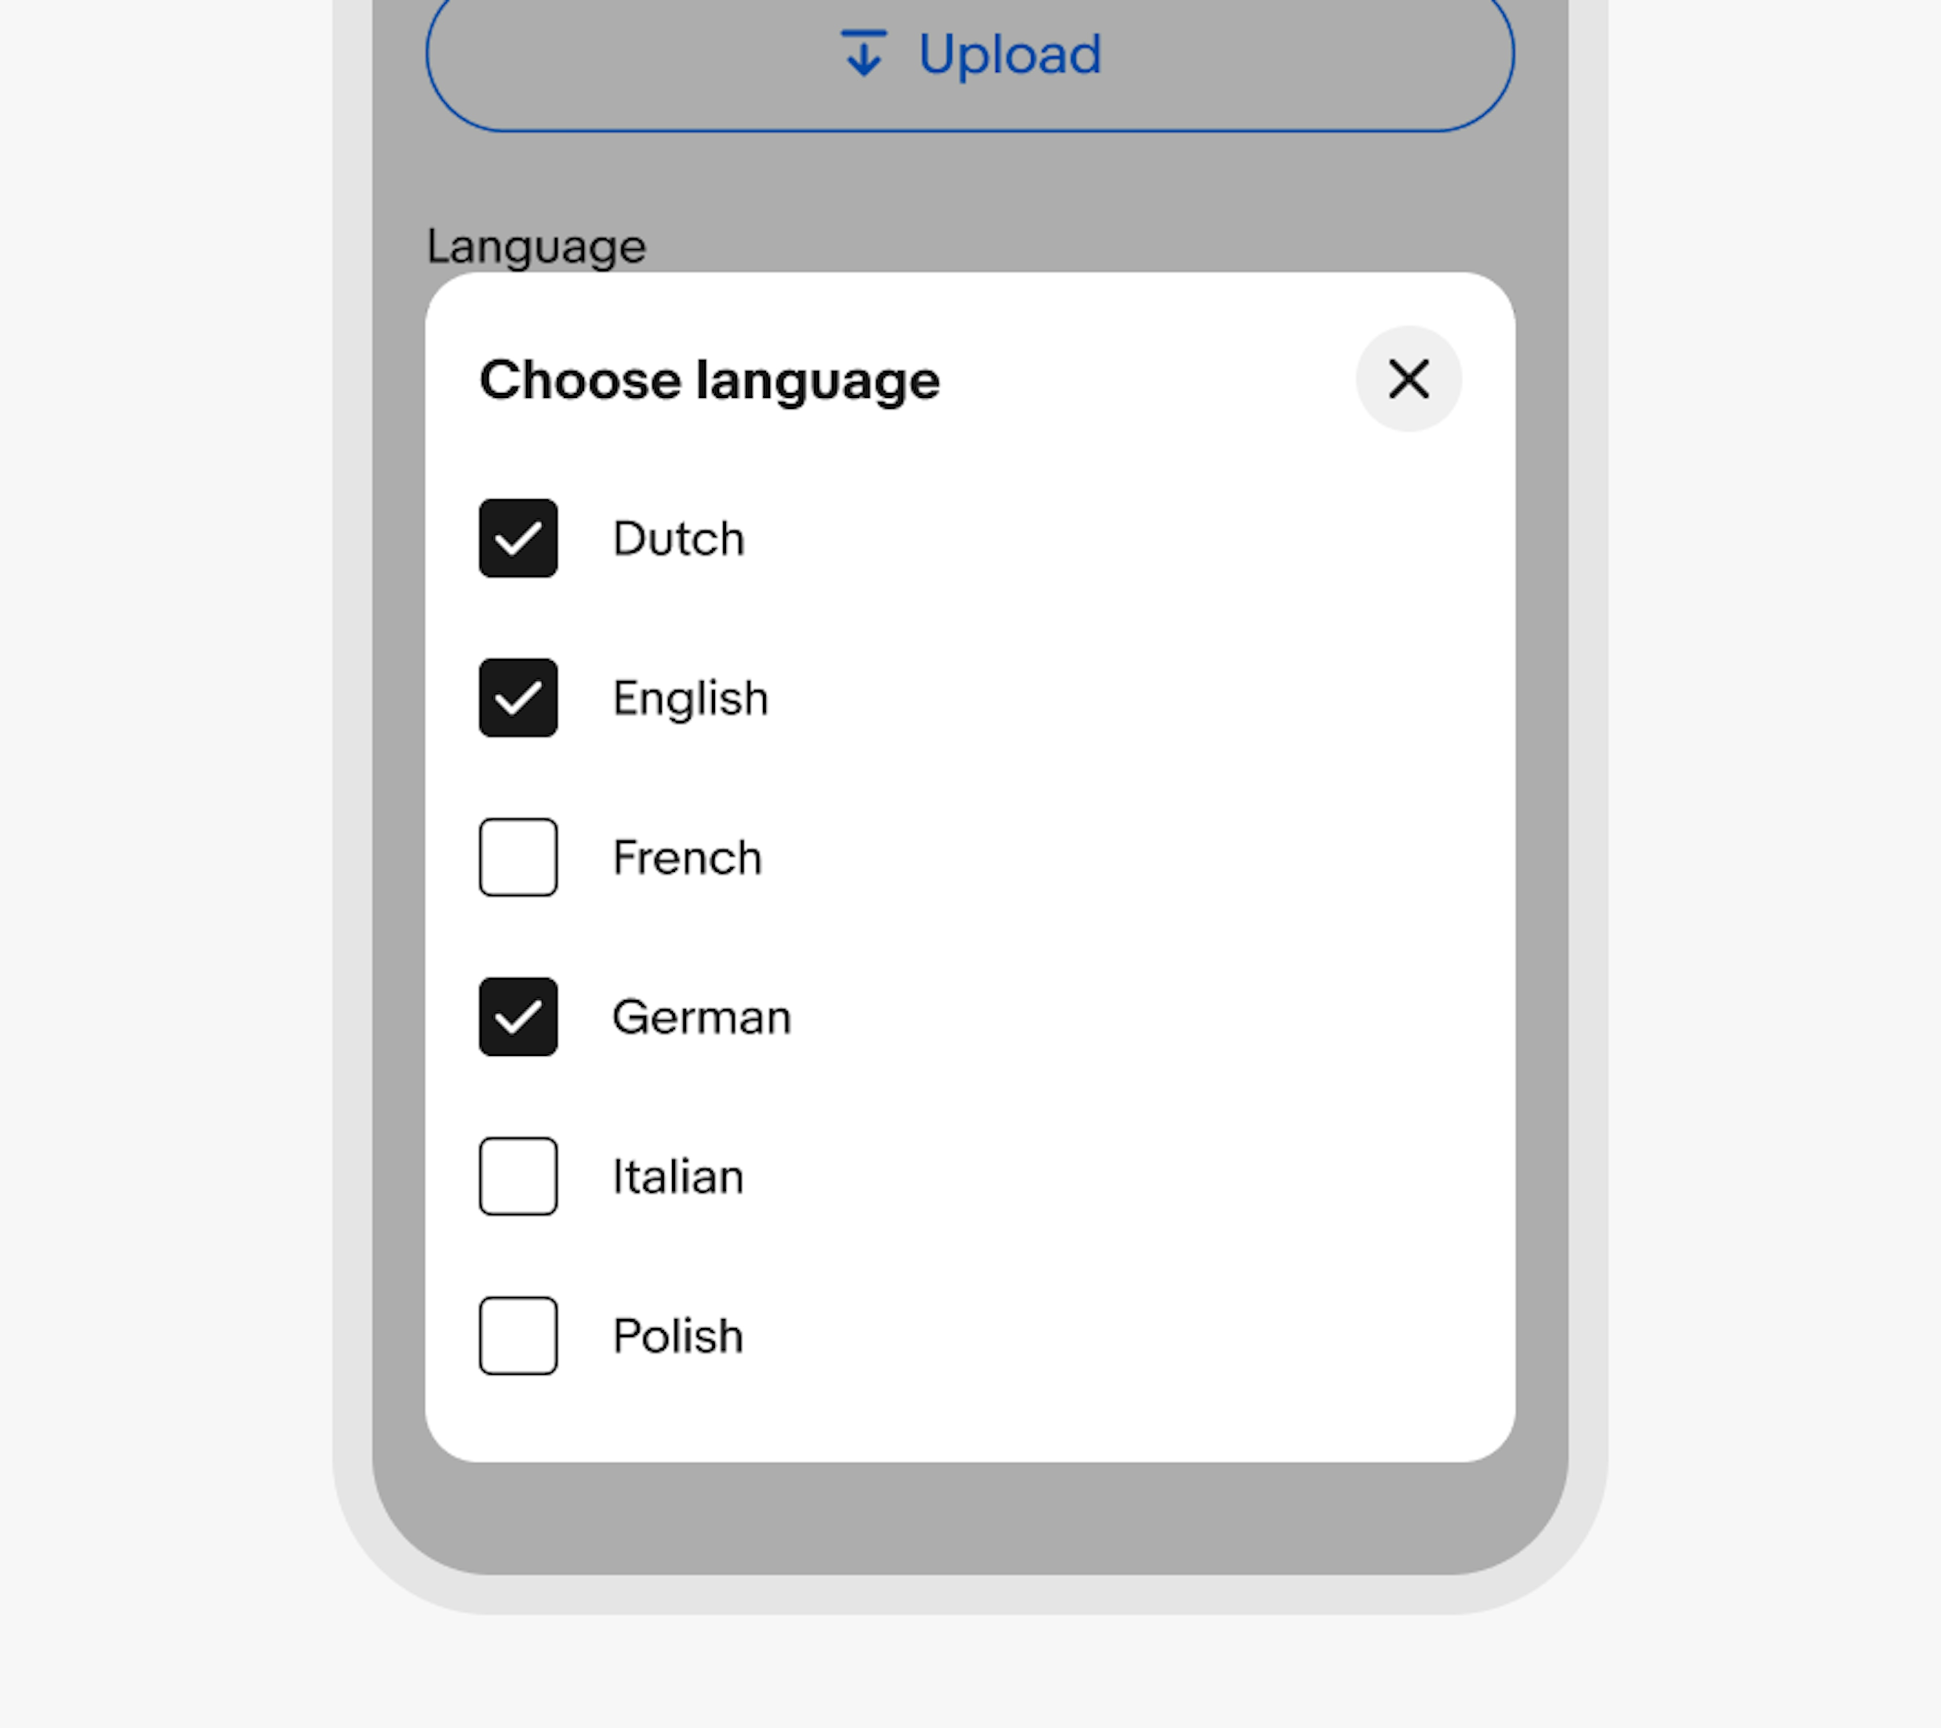Enable the French language checkbox

[519, 856]
